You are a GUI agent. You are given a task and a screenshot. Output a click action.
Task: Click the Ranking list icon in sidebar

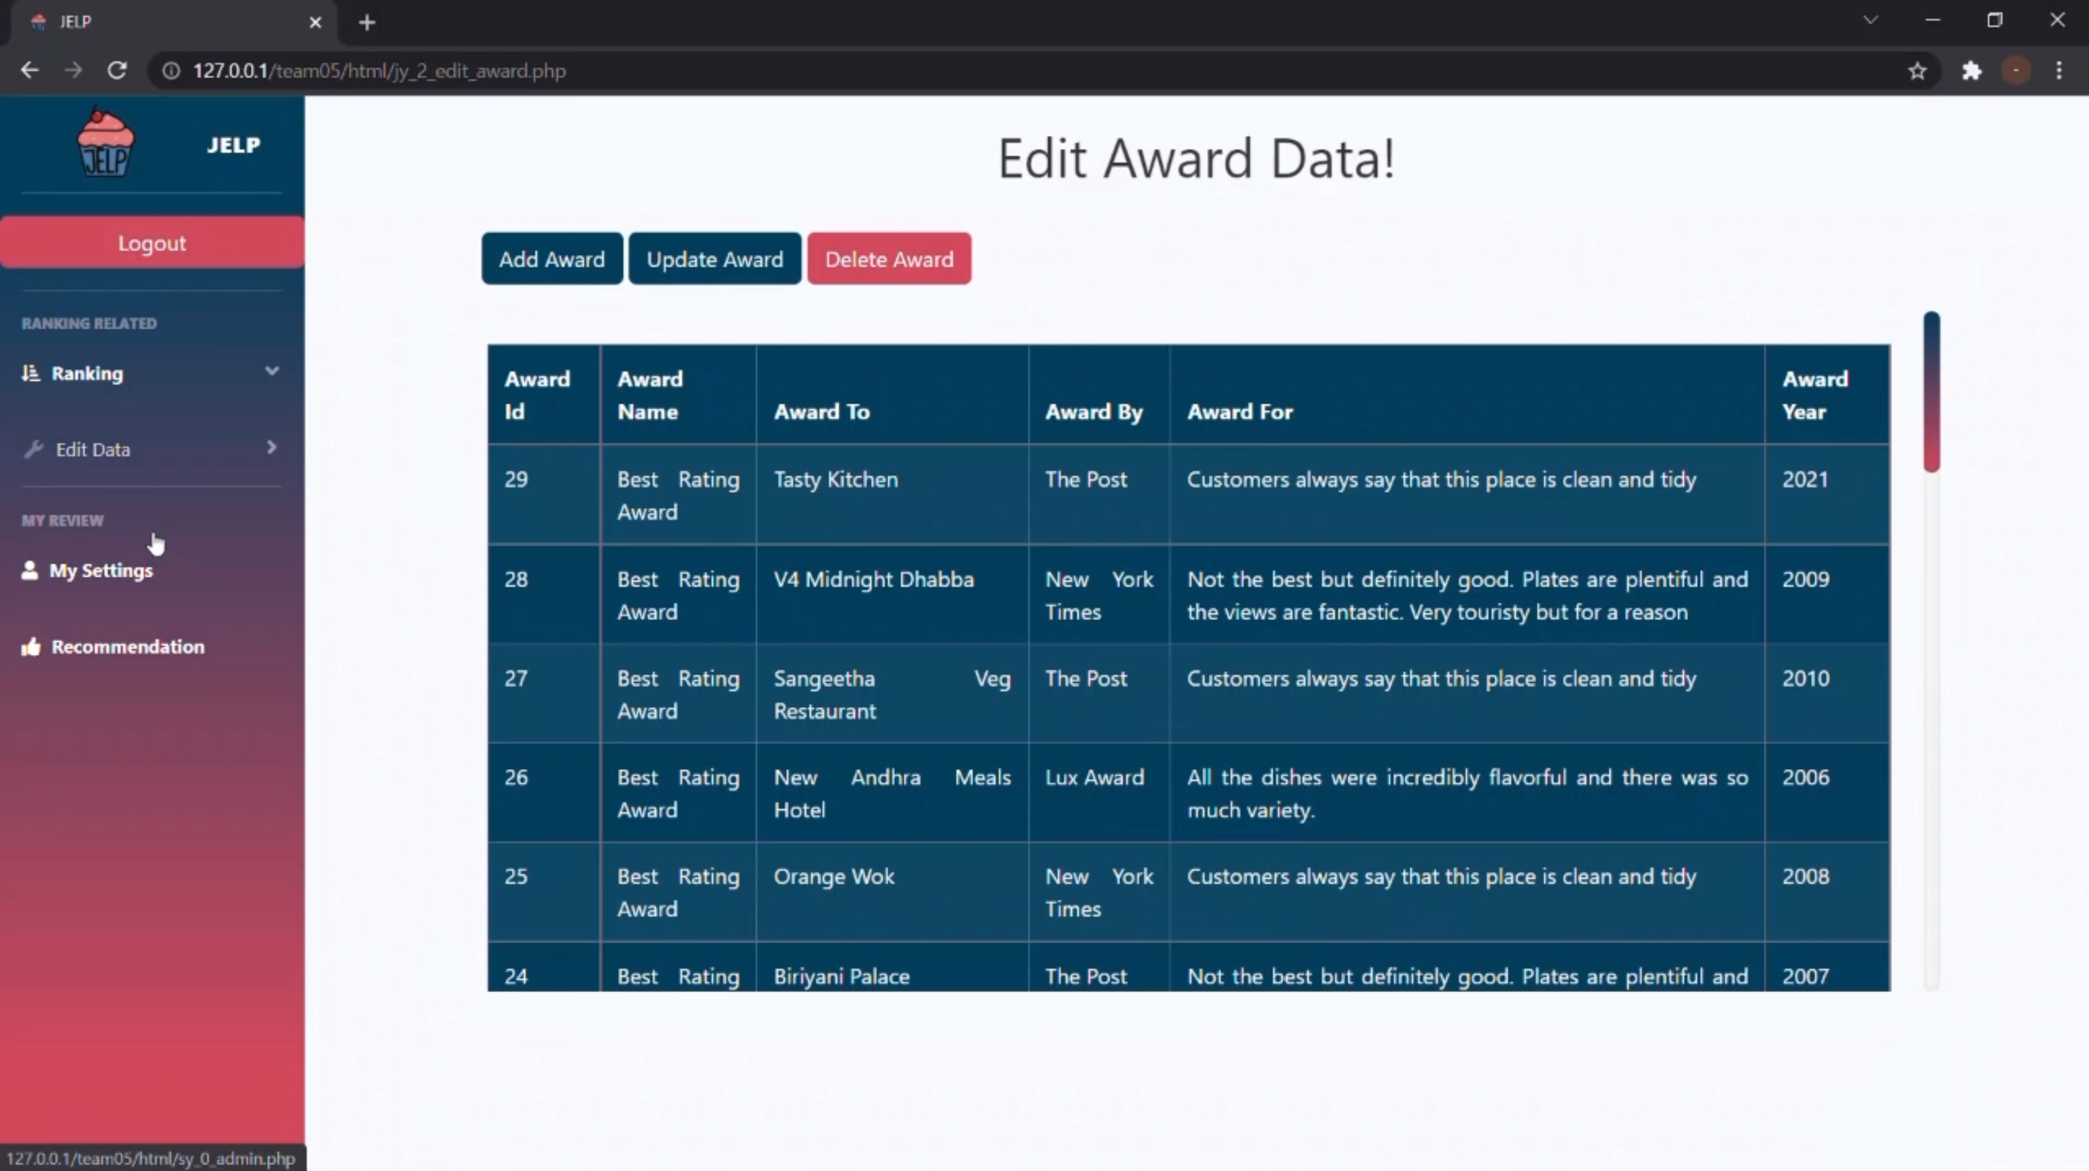point(31,373)
